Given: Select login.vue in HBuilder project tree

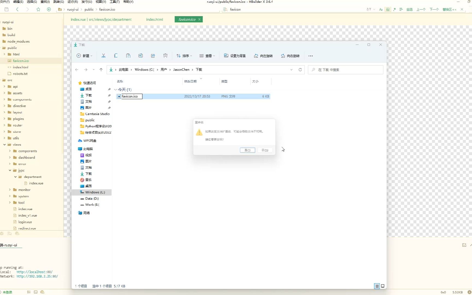Looking at the screenshot, I should pos(25,222).
